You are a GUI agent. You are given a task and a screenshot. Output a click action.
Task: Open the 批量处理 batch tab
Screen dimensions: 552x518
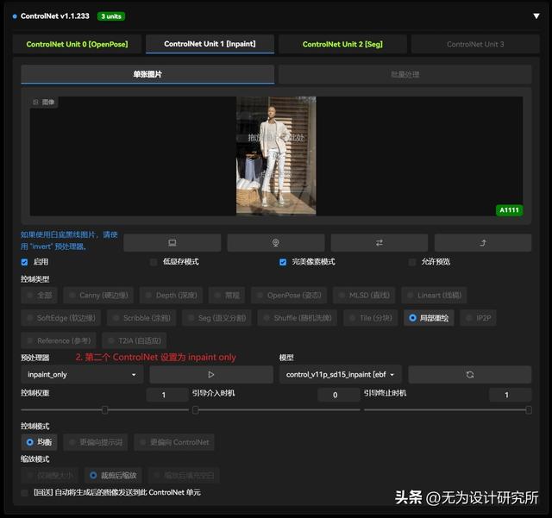405,75
